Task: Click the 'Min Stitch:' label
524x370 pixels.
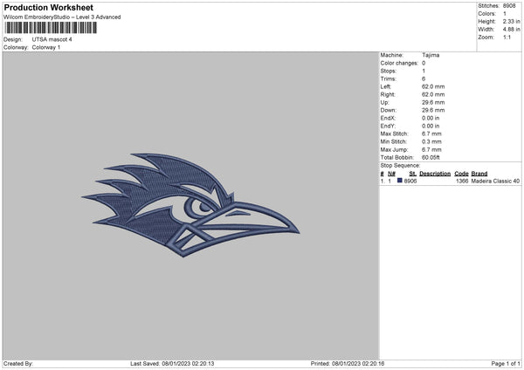Action: pyautogui.click(x=393, y=141)
